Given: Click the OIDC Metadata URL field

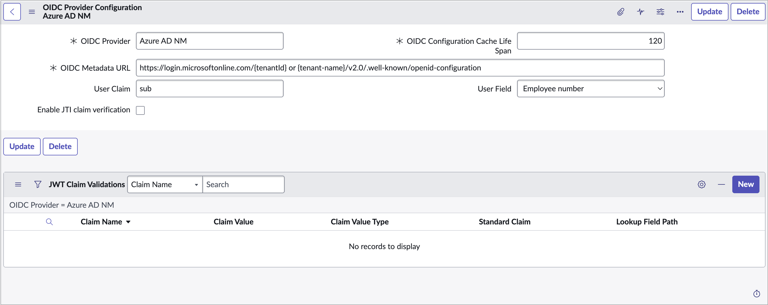Looking at the screenshot, I should coord(400,68).
